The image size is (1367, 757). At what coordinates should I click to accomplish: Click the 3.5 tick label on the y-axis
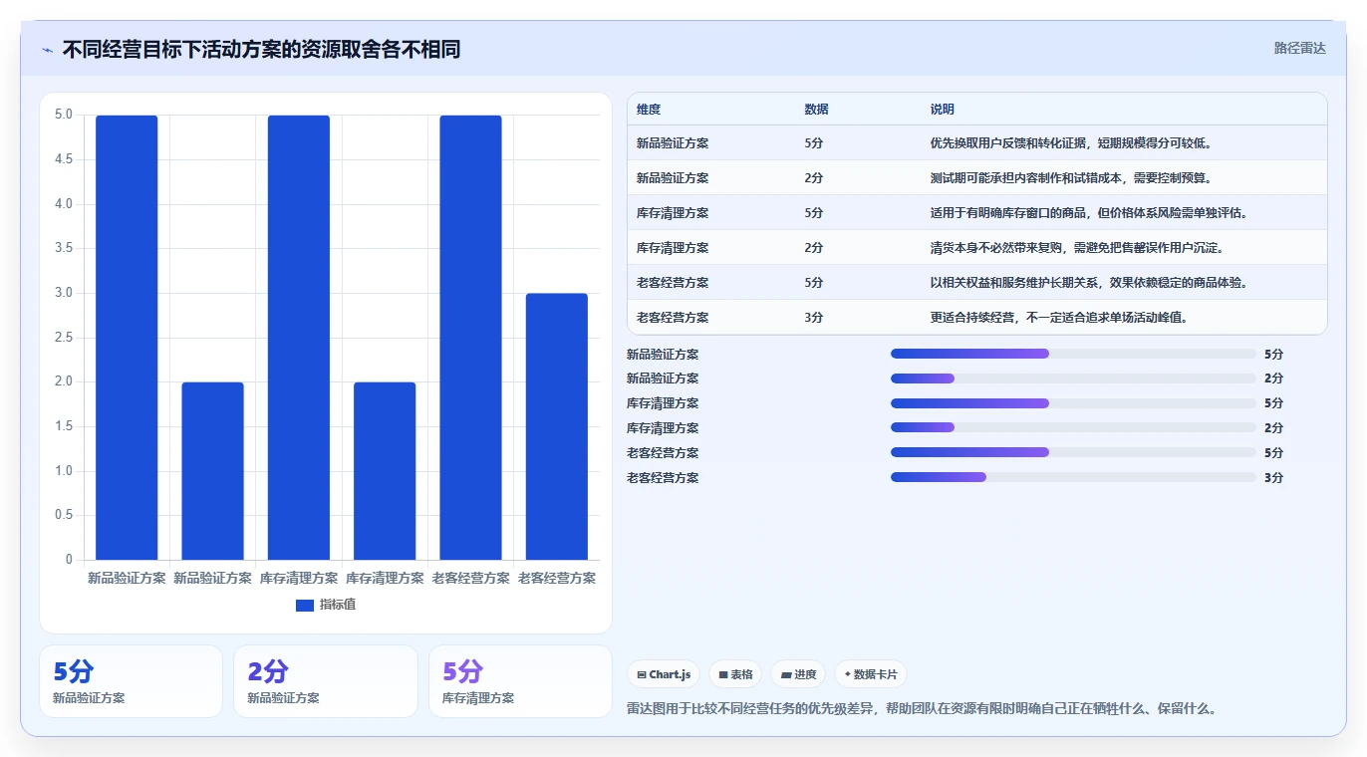(64, 248)
